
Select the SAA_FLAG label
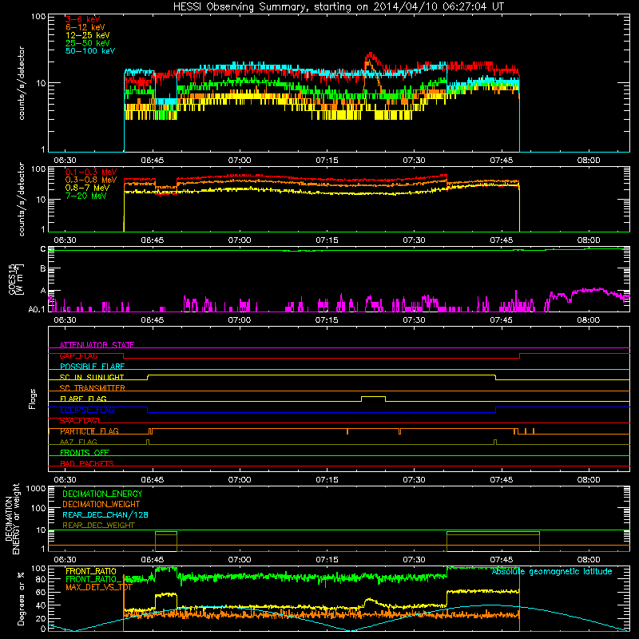78,421
